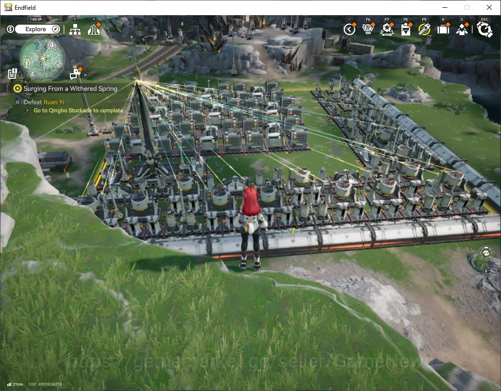Open the hierarchy tree icon under T
The height and width of the screenshot is (391, 501).
coord(75,30)
